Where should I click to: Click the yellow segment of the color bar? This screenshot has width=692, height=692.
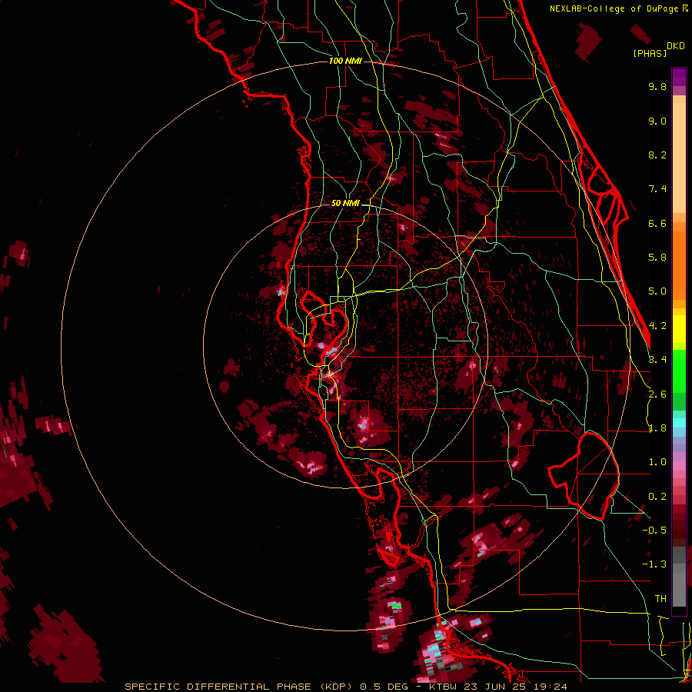679,329
